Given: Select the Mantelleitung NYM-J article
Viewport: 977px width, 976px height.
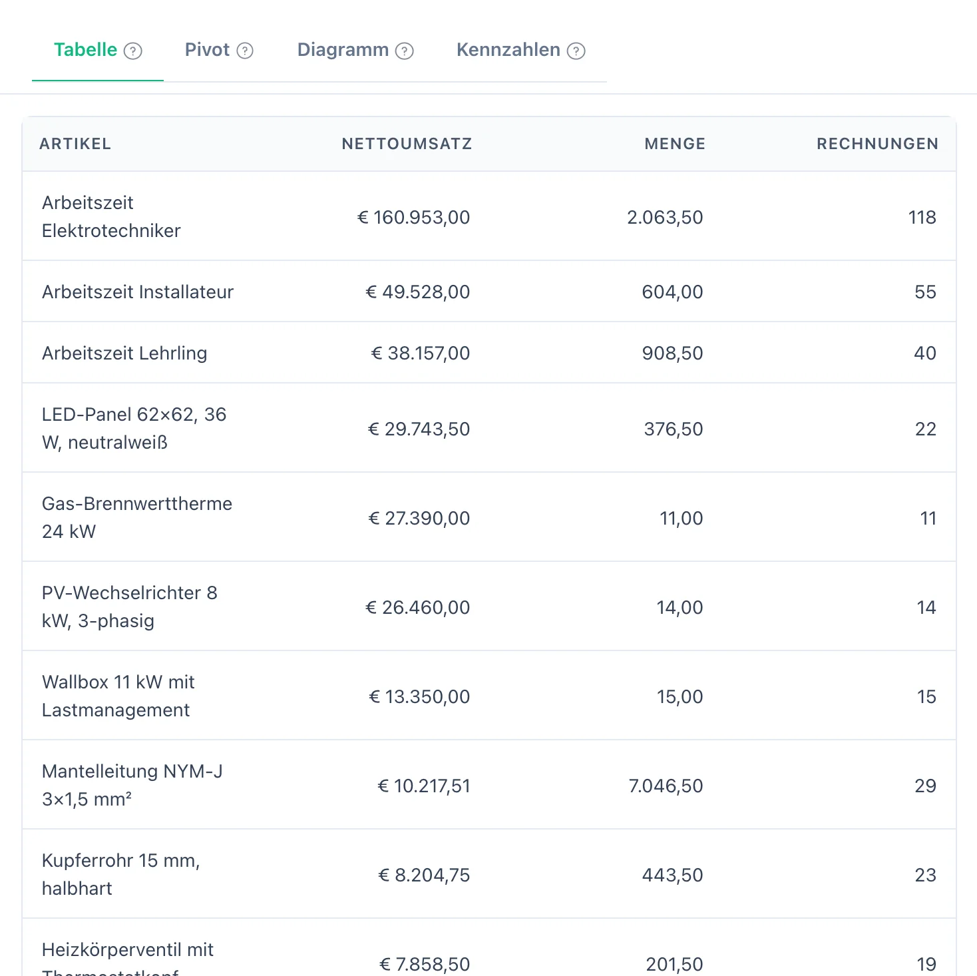Looking at the screenshot, I should coord(132,785).
